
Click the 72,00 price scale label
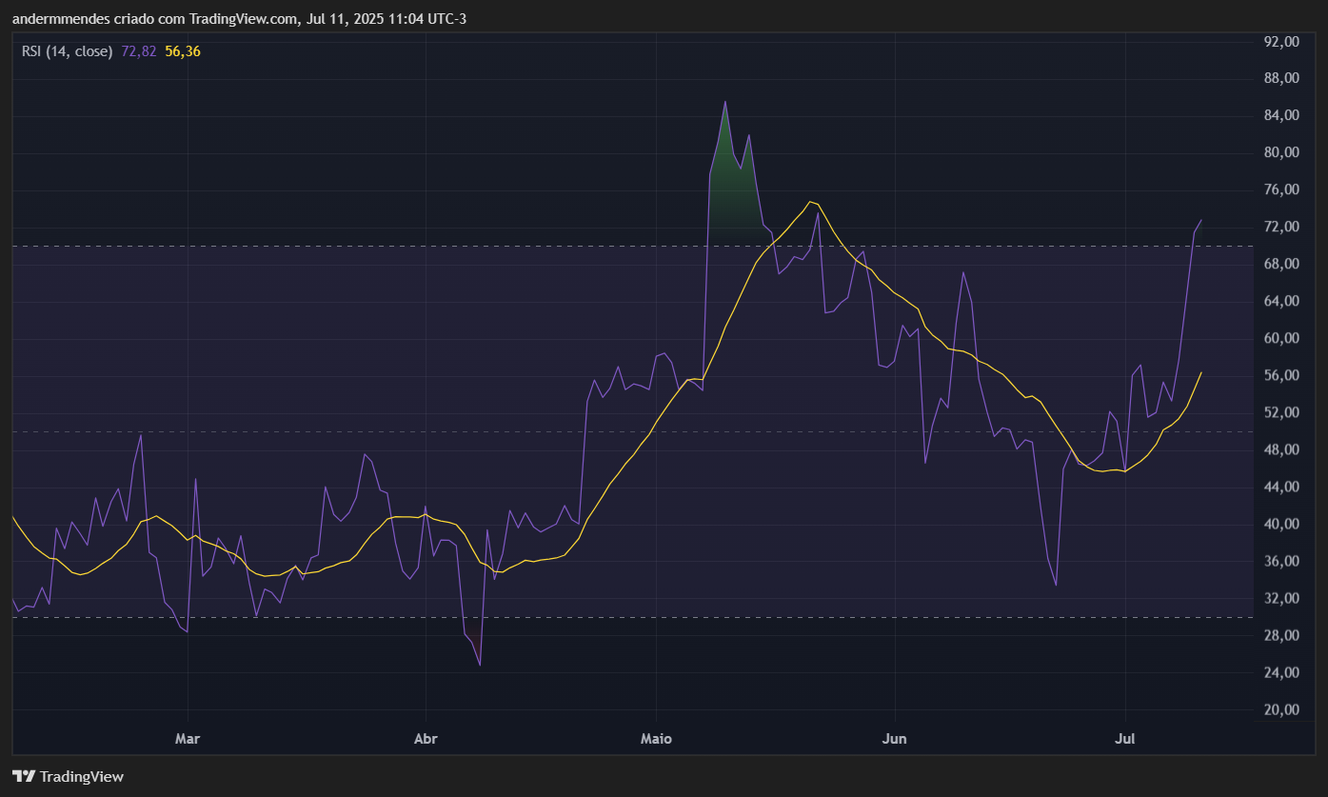pyautogui.click(x=1281, y=227)
